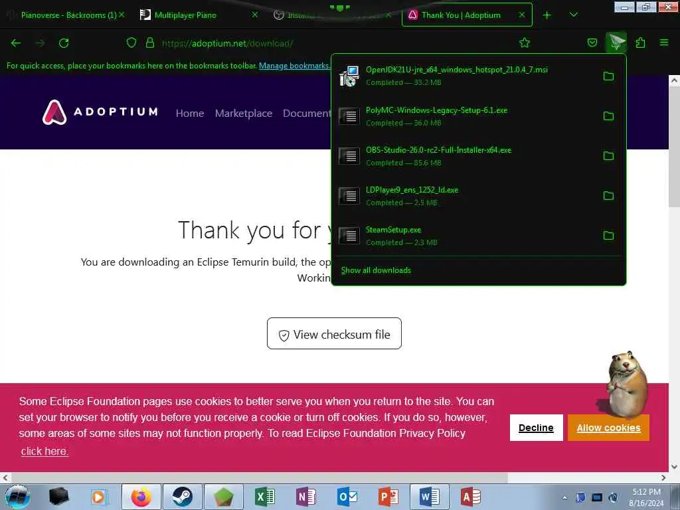Open OneNote from the taskbar
The width and height of the screenshot is (680, 510).
coord(305,497)
